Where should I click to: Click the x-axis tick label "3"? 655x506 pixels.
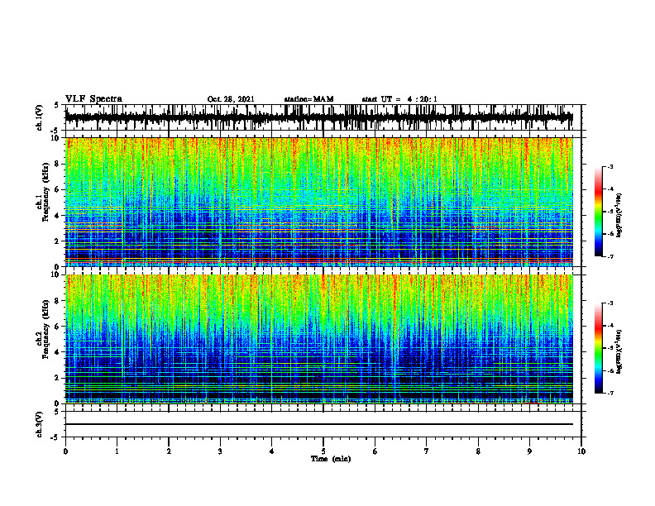[220, 451]
